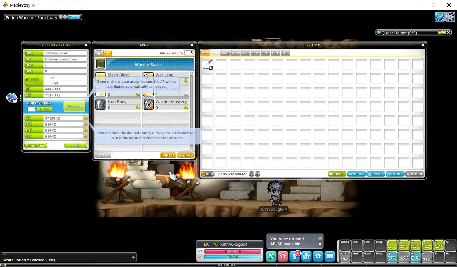Open the notebook icon at top right
The image size is (457, 267).
[439, 17]
